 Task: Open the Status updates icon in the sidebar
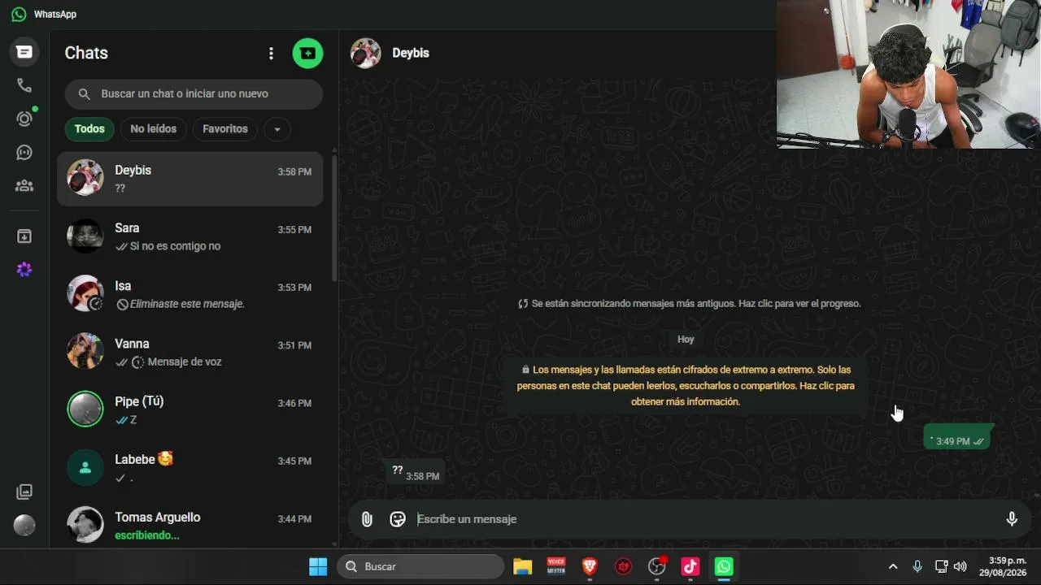24,119
